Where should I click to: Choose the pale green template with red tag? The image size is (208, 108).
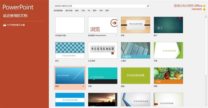[x=168, y=99]
